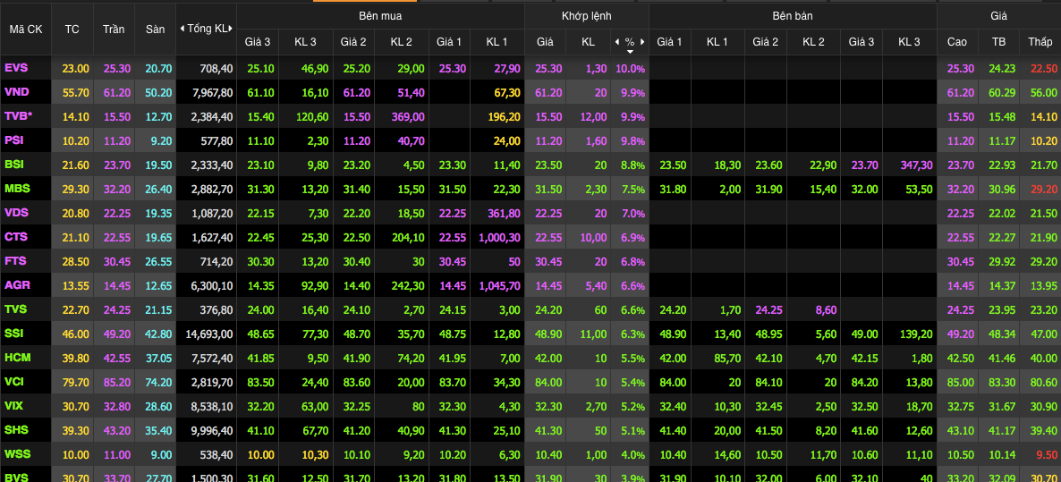Image resolution: width=1061 pixels, height=482 pixels.
Task: Click left arrow beside Tổng KL header
Action: 182,29
